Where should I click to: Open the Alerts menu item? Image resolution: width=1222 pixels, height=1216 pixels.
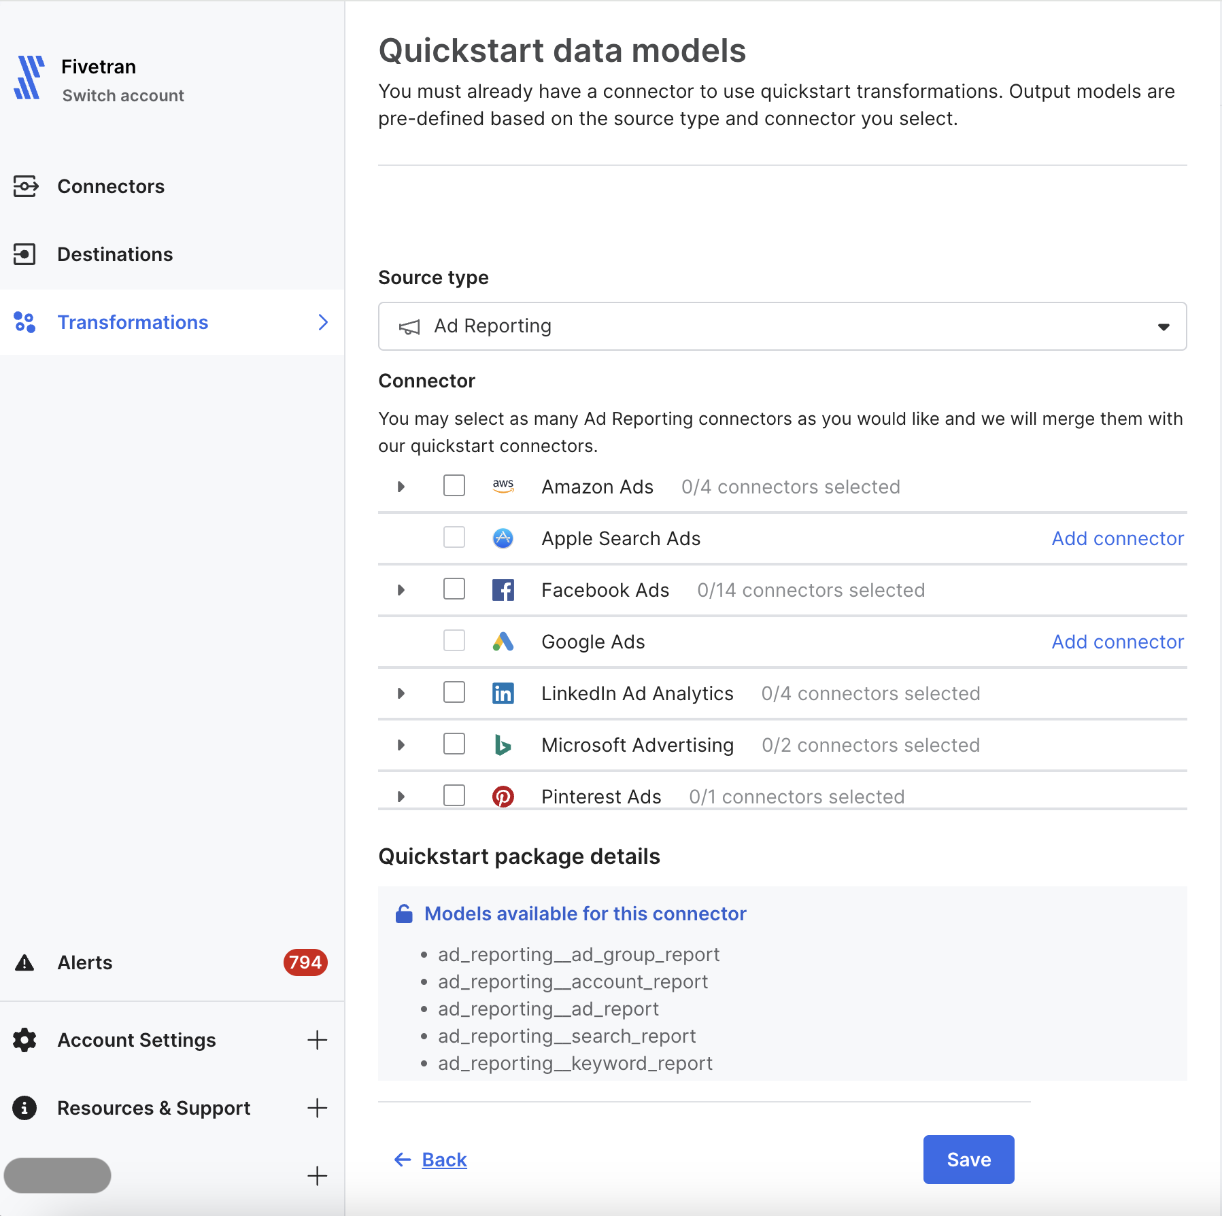point(172,962)
